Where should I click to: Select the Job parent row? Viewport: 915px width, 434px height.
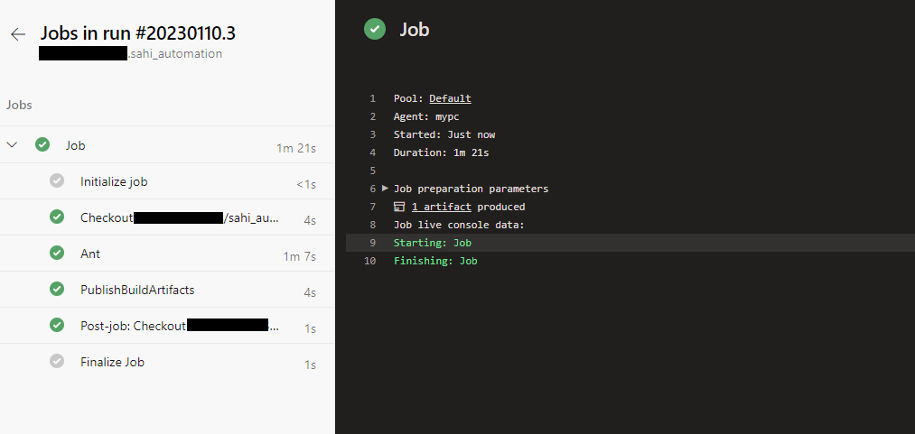point(76,145)
